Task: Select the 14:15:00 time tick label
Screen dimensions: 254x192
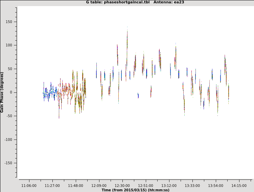Action: pos(239,186)
